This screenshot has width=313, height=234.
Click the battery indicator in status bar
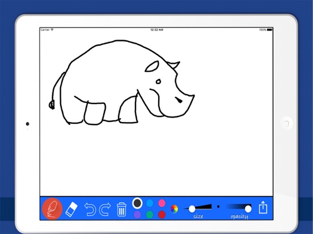pyautogui.click(x=270, y=30)
